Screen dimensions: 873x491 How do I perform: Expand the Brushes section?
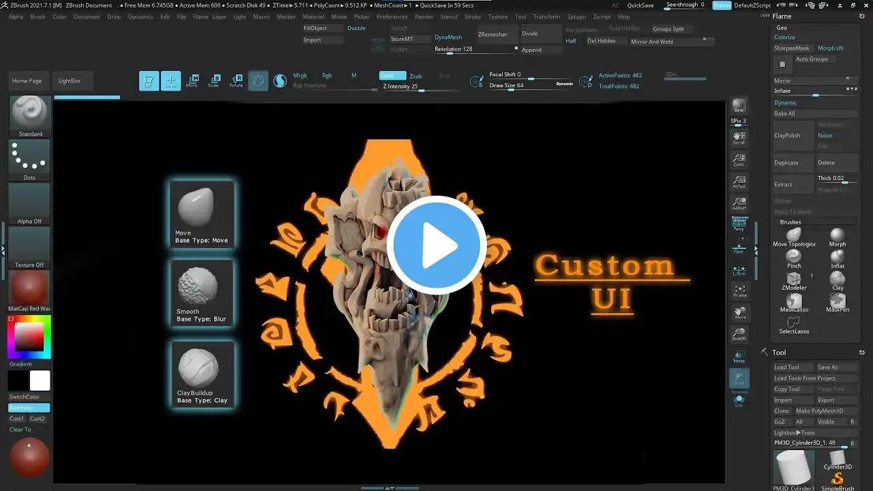click(x=790, y=222)
